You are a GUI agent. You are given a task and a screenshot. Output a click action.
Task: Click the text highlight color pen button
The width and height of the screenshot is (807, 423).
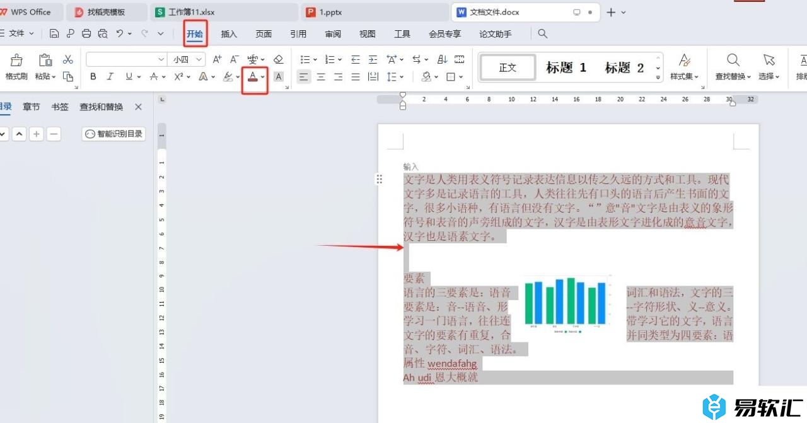click(x=228, y=76)
